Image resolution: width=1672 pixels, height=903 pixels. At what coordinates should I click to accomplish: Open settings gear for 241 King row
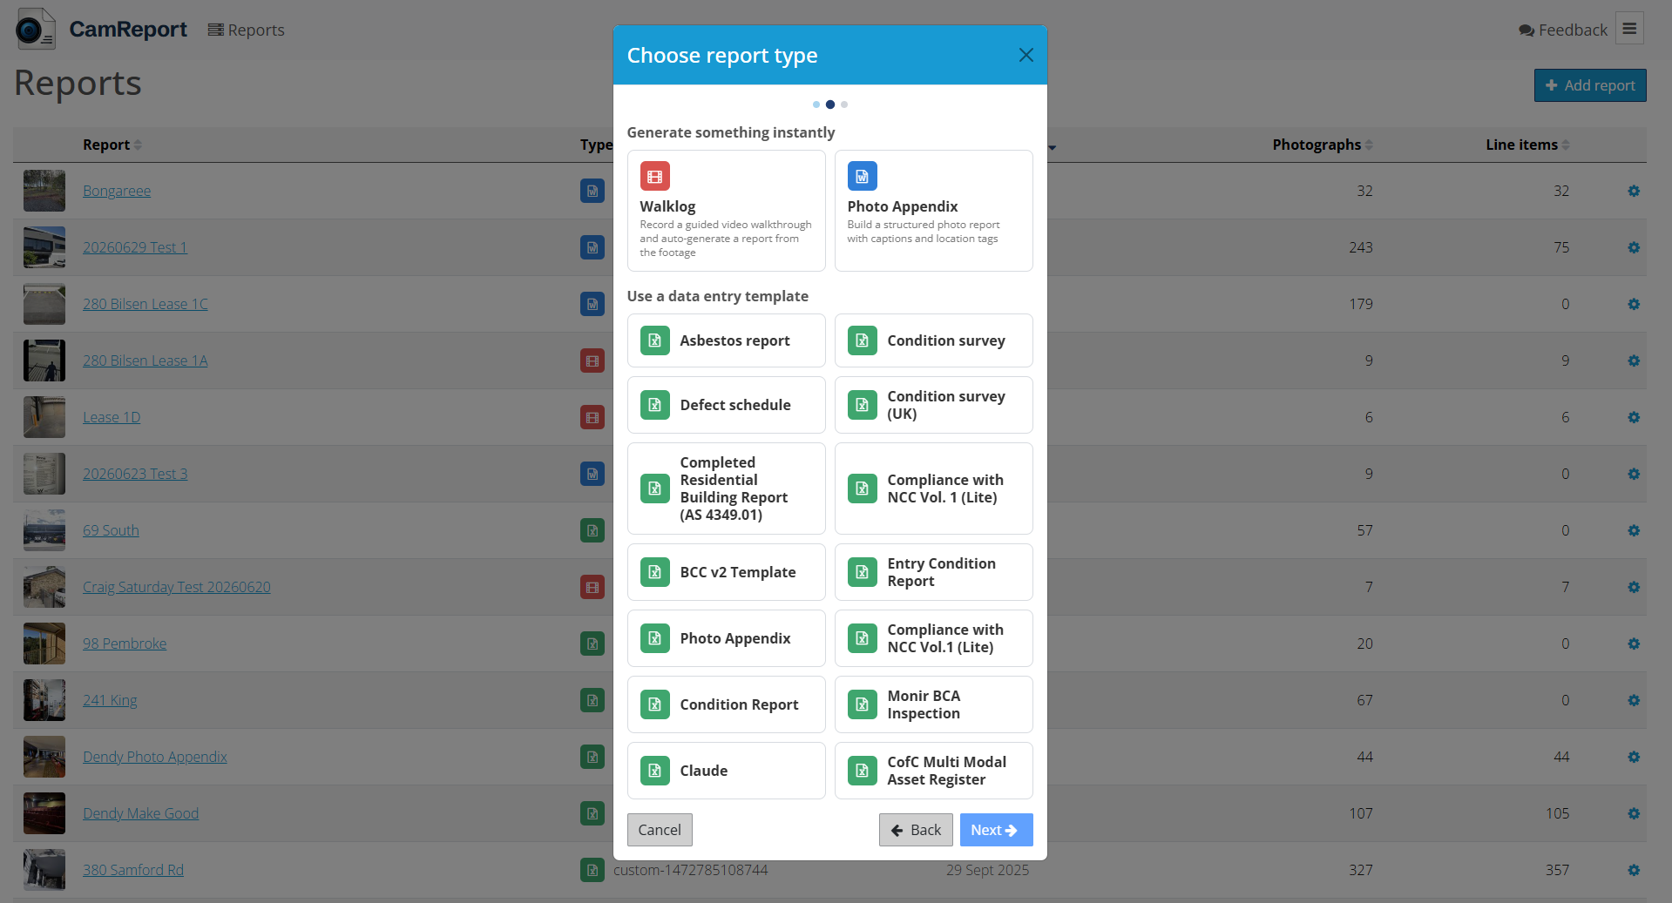click(1634, 700)
